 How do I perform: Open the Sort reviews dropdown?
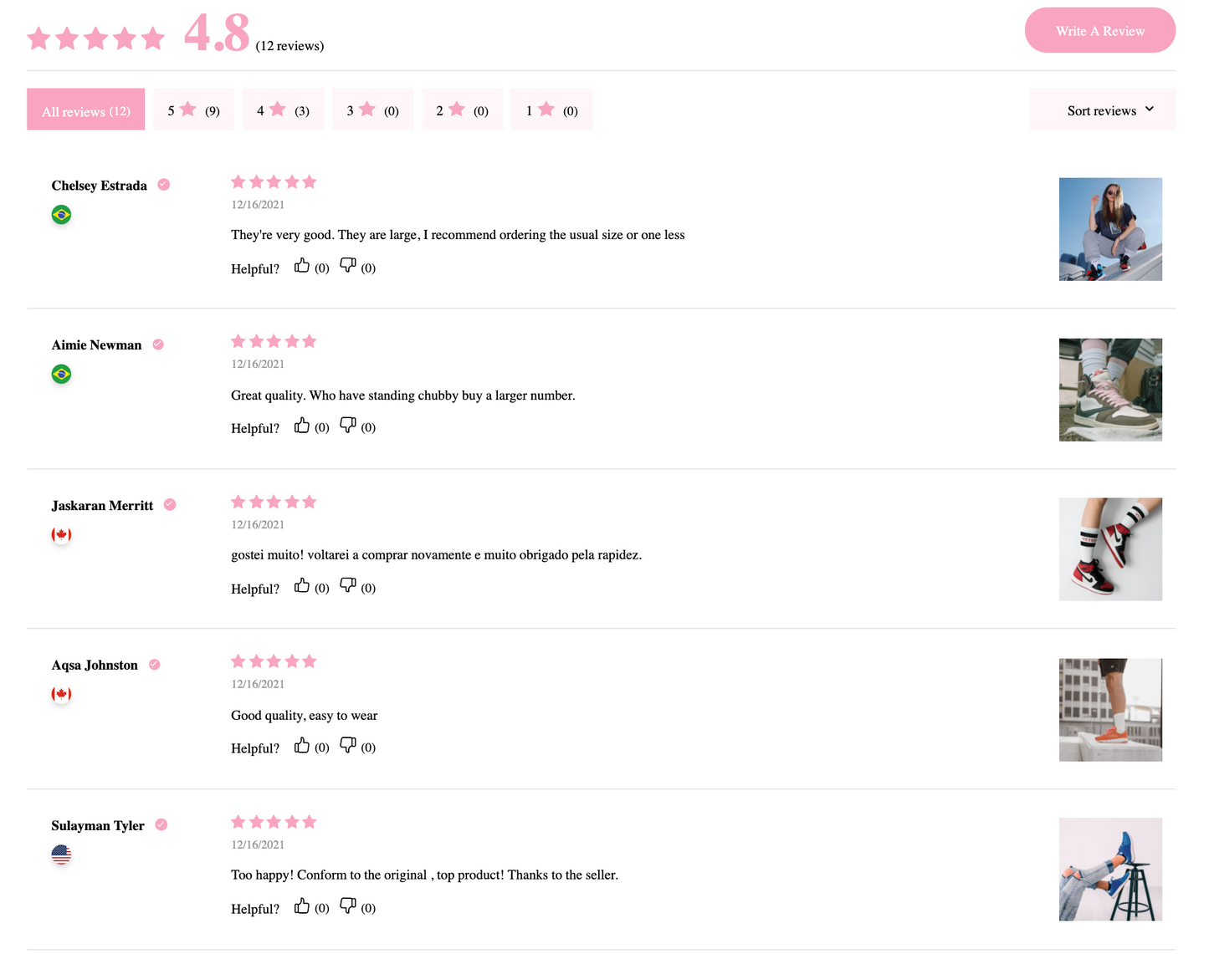point(1102,110)
